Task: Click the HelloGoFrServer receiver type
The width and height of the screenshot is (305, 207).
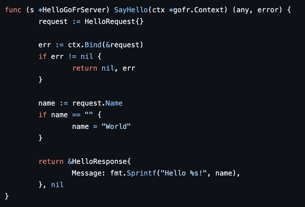Action: [x=73, y=10]
